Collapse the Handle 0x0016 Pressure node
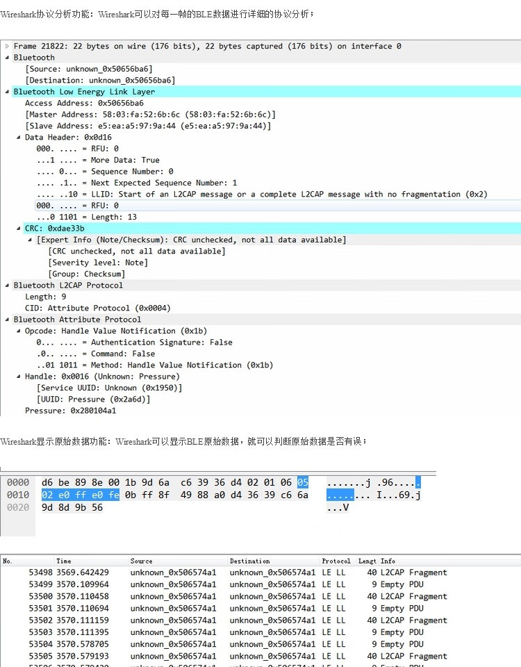This screenshot has height=667, width=521. point(19,377)
